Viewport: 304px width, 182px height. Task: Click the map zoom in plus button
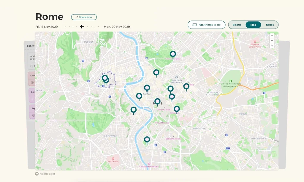(x=272, y=36)
